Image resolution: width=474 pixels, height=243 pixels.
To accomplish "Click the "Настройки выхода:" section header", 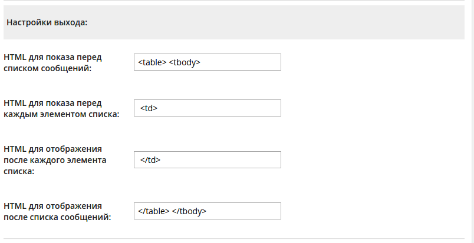I will pos(47,23).
